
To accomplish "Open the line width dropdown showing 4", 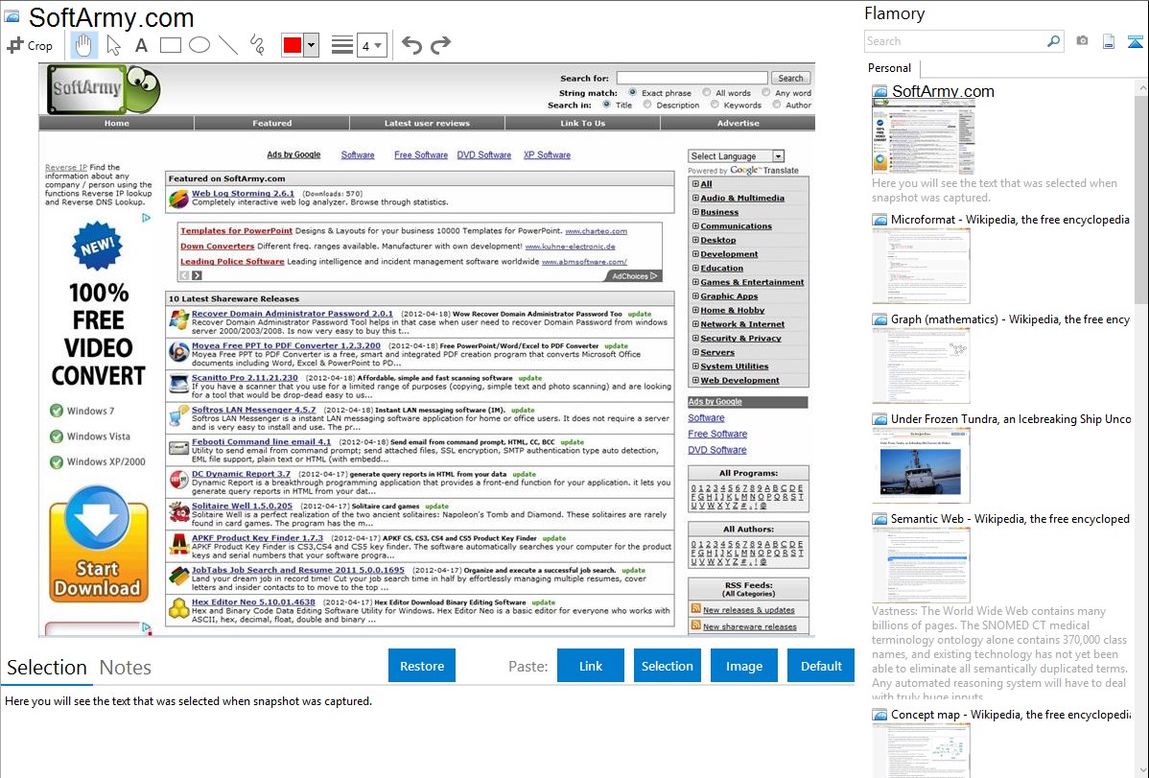I will [x=371, y=45].
